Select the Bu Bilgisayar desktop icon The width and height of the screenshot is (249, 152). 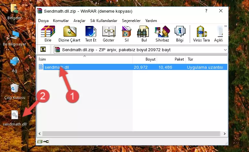[x=15, y=38]
